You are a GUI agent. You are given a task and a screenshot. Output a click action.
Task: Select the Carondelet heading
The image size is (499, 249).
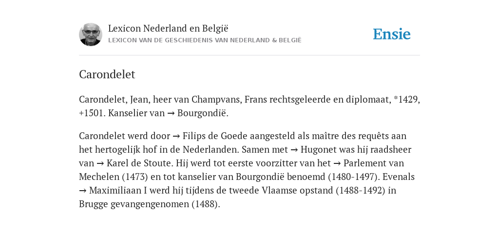point(107,74)
